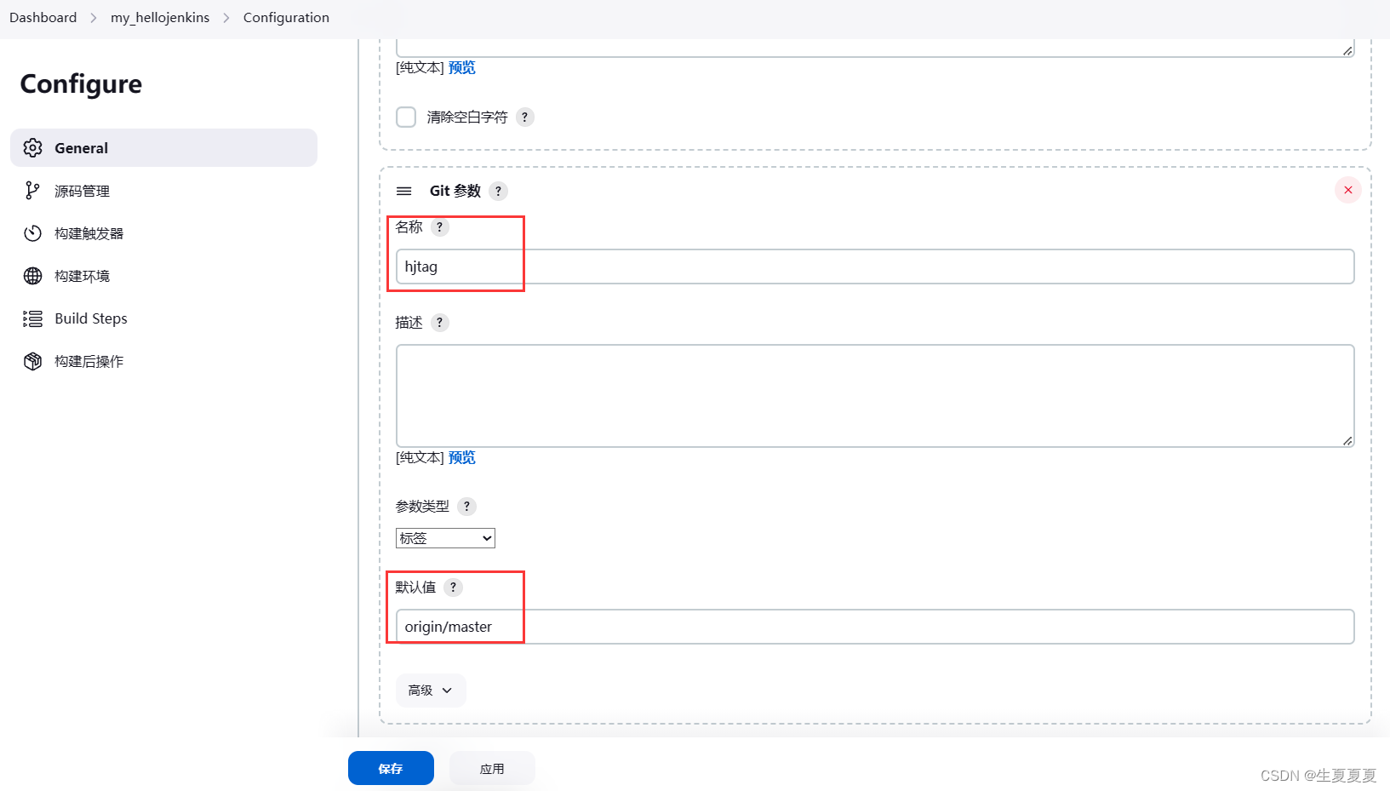Click the drag handle of Git 参数
Viewport: 1390px width, 791px height.
(x=404, y=191)
